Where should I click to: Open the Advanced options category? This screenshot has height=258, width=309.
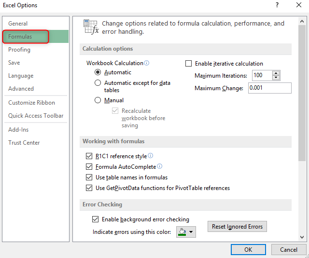point(21,89)
